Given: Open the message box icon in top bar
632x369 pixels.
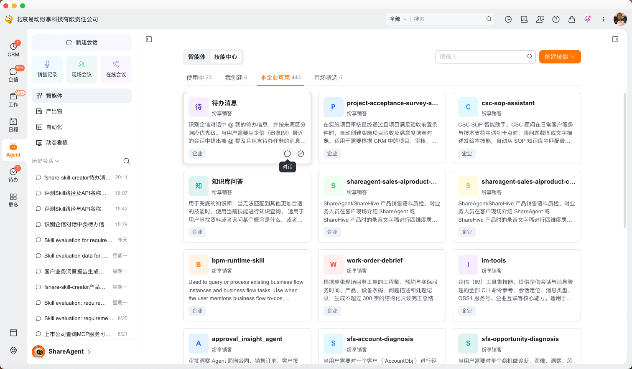Looking at the screenshot, I should click(x=524, y=19).
